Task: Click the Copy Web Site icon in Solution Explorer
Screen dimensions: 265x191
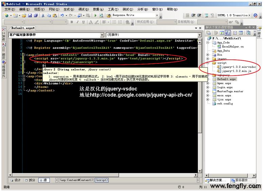Action: [x=248, y=33]
